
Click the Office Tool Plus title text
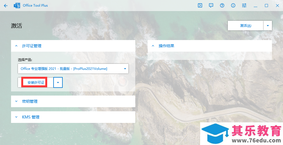point(35,6)
